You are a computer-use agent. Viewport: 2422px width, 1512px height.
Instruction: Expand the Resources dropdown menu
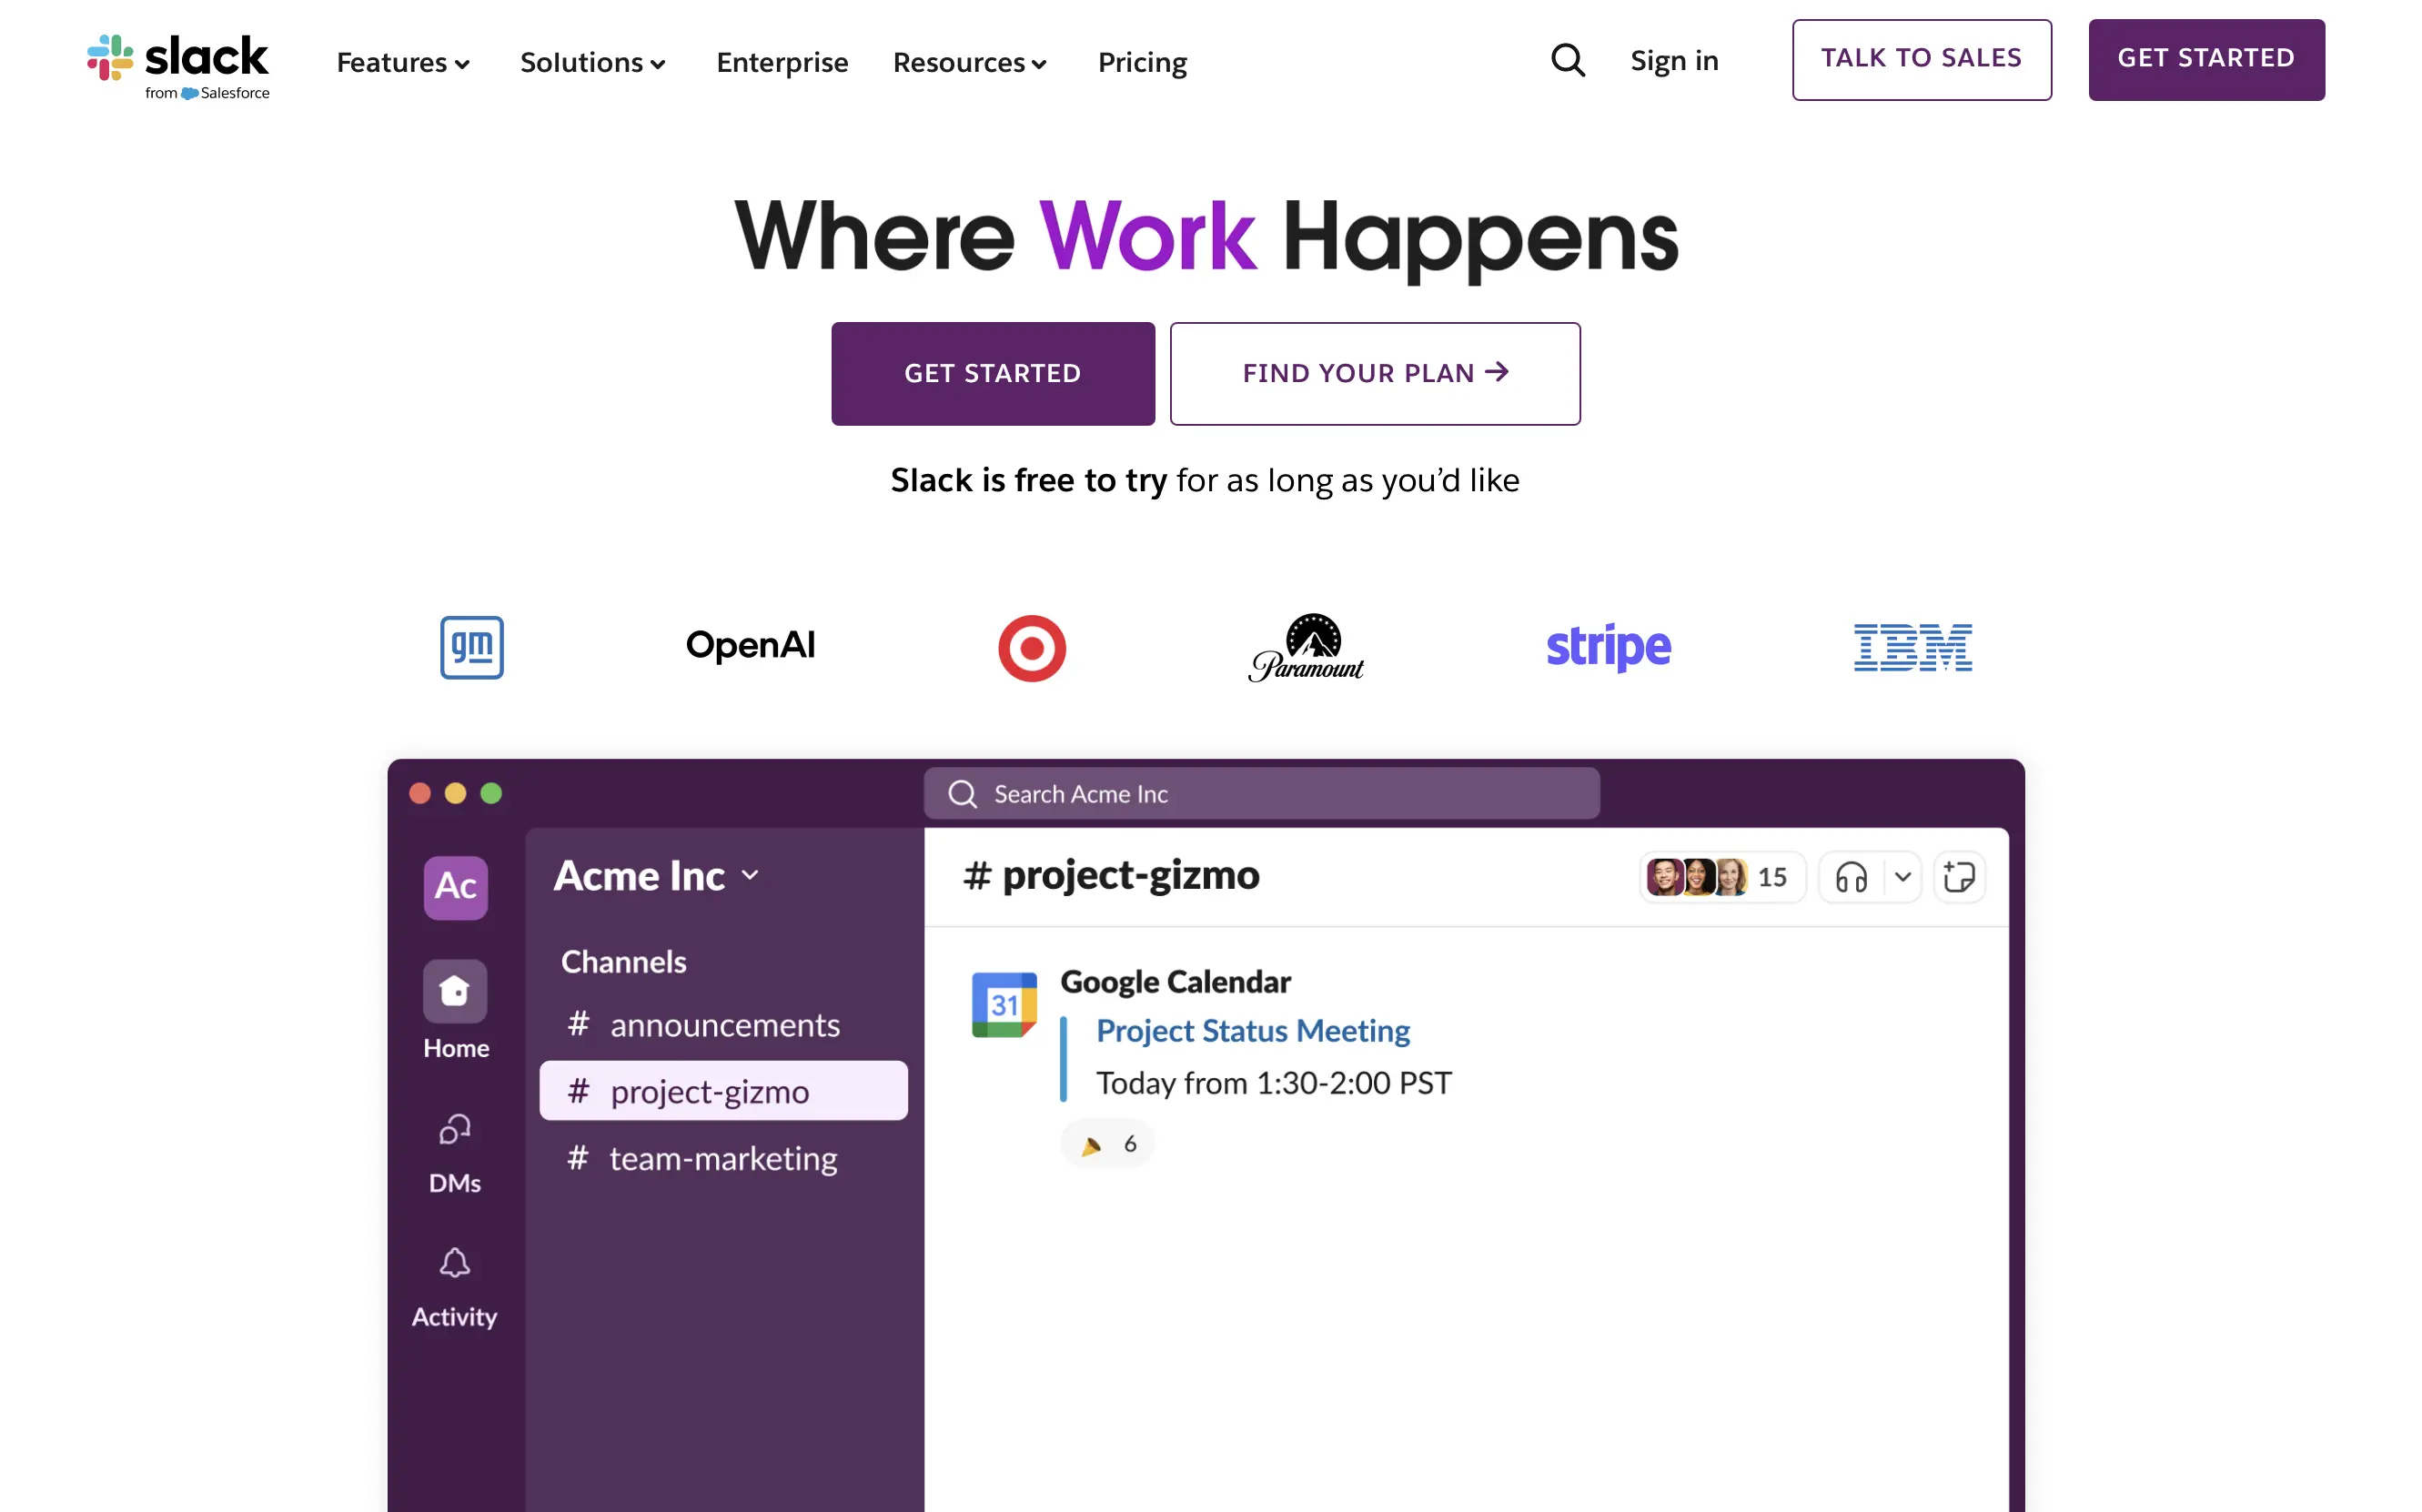tap(969, 62)
